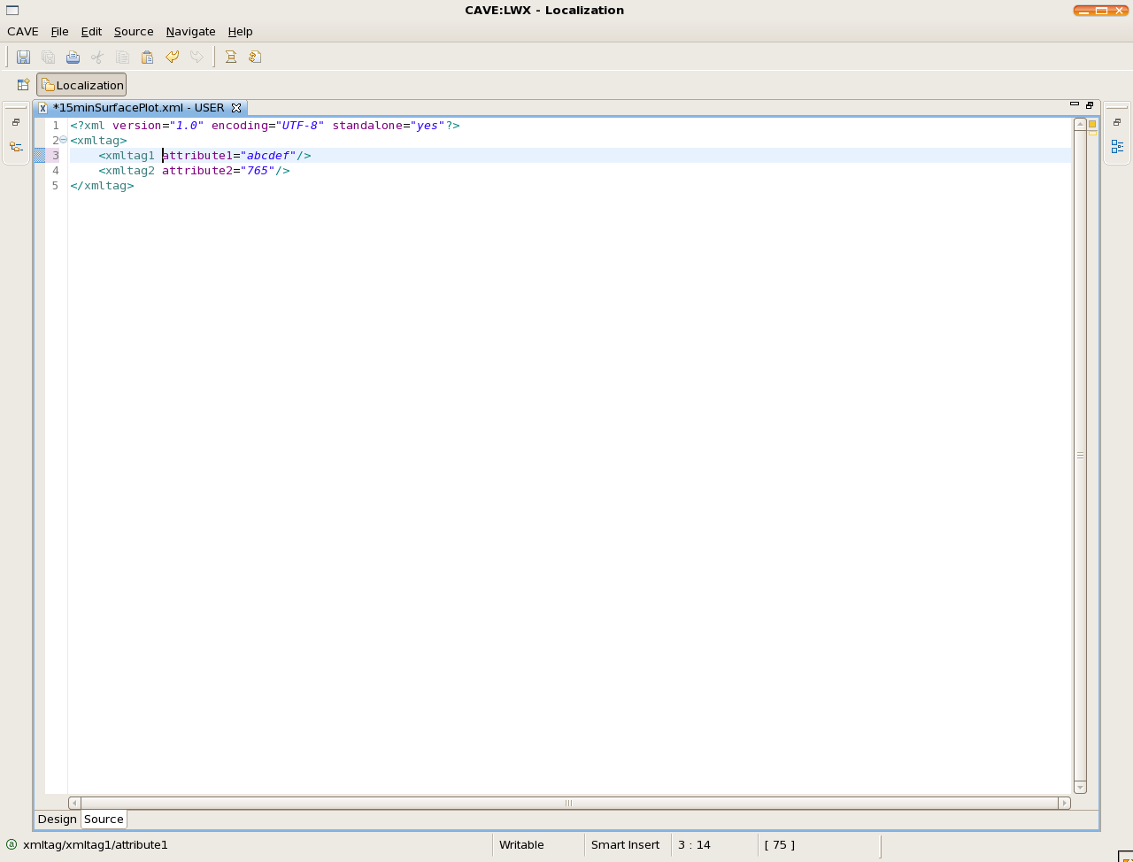Switch to the Source tab
Viewport: 1133px width, 862px height.
tap(104, 820)
